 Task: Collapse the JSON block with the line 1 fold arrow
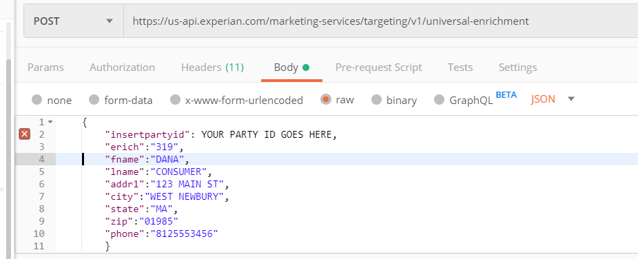pyautogui.click(x=50, y=122)
